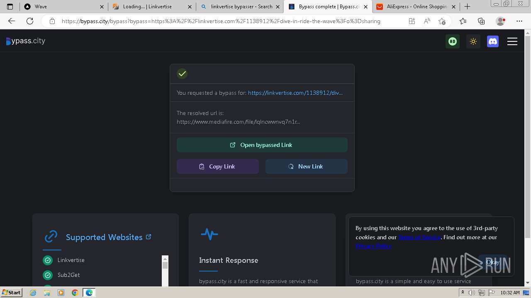Open the browser profile avatar
This screenshot has width=531, height=298.
(x=500, y=21)
